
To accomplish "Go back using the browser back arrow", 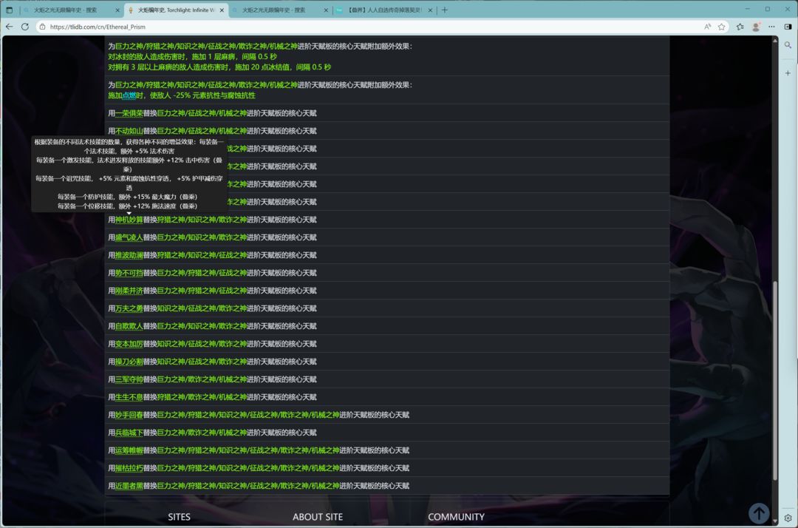I will pos(10,27).
